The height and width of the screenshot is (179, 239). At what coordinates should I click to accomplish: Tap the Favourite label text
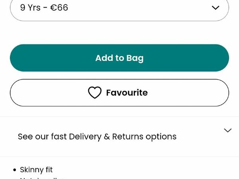tap(127, 93)
